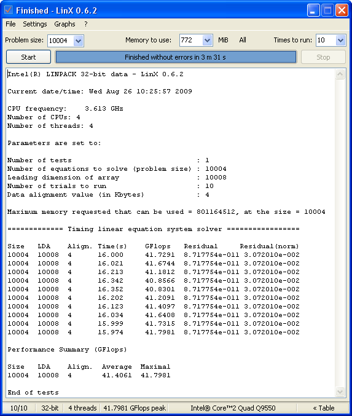
Task: Click the 16.021 time value
Action: [111, 263]
